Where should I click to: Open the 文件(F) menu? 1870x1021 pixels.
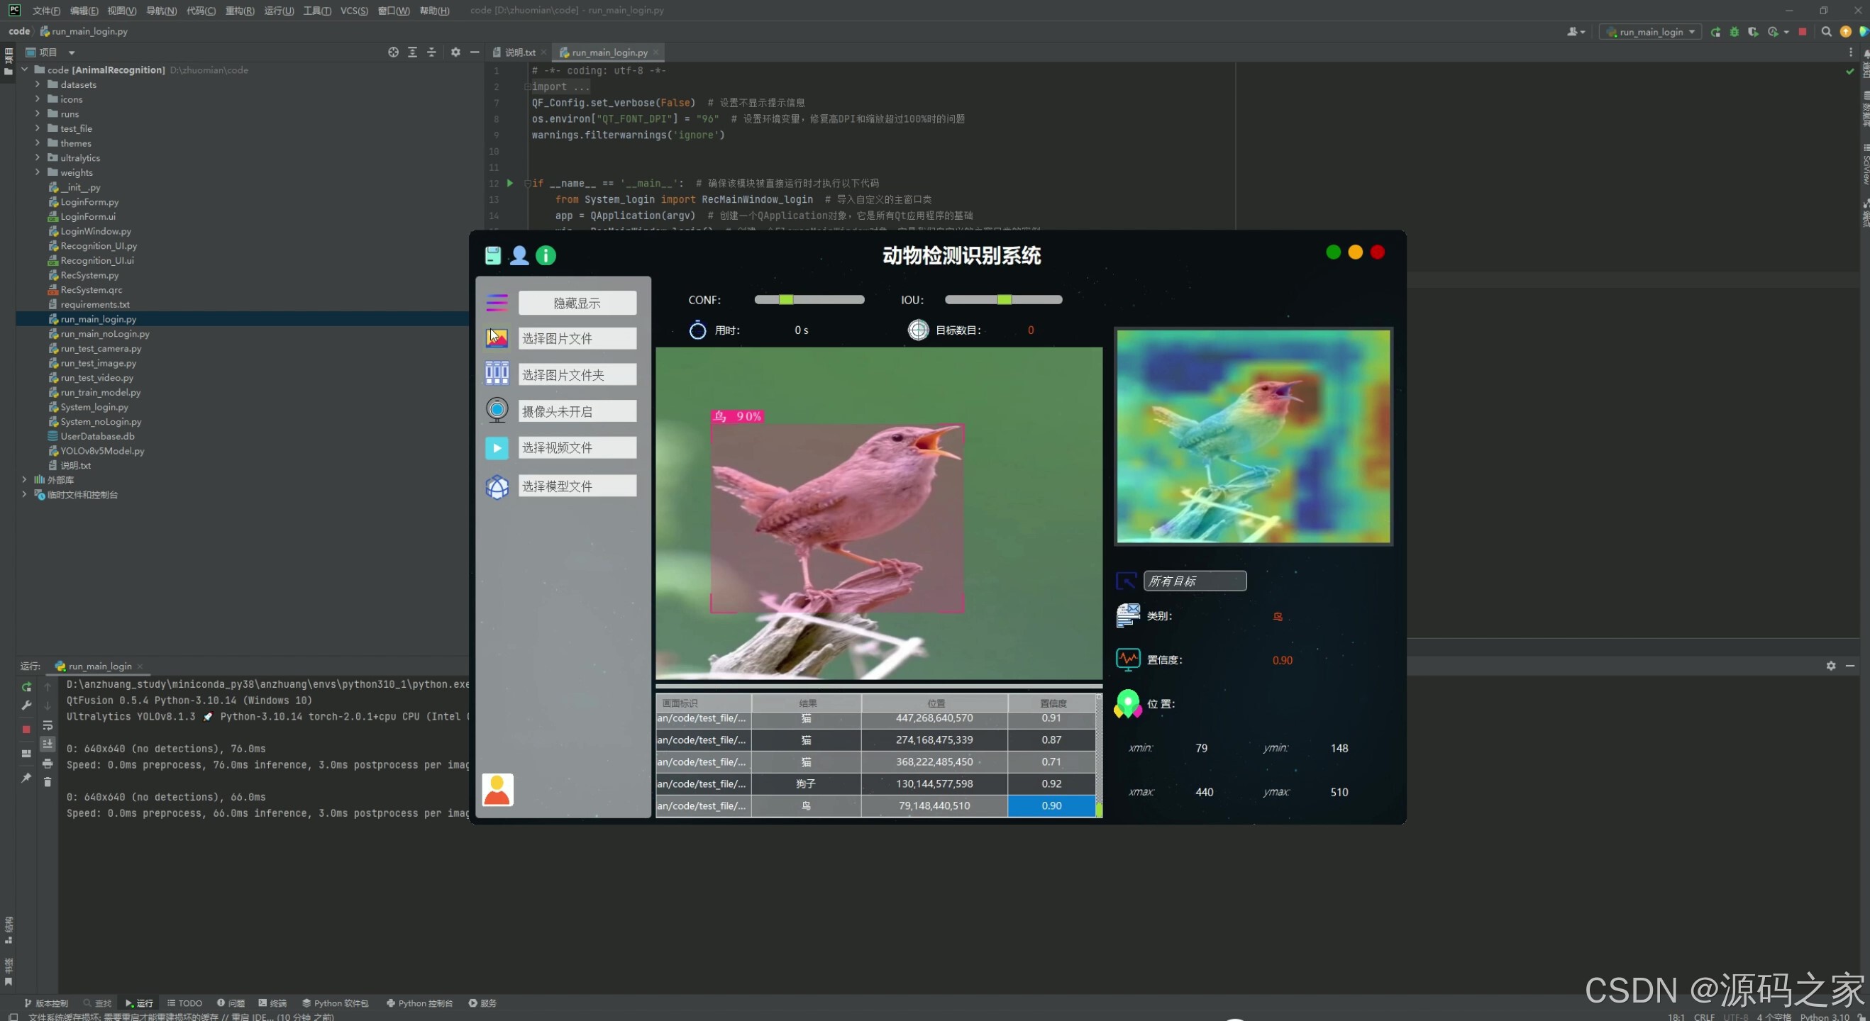click(45, 10)
